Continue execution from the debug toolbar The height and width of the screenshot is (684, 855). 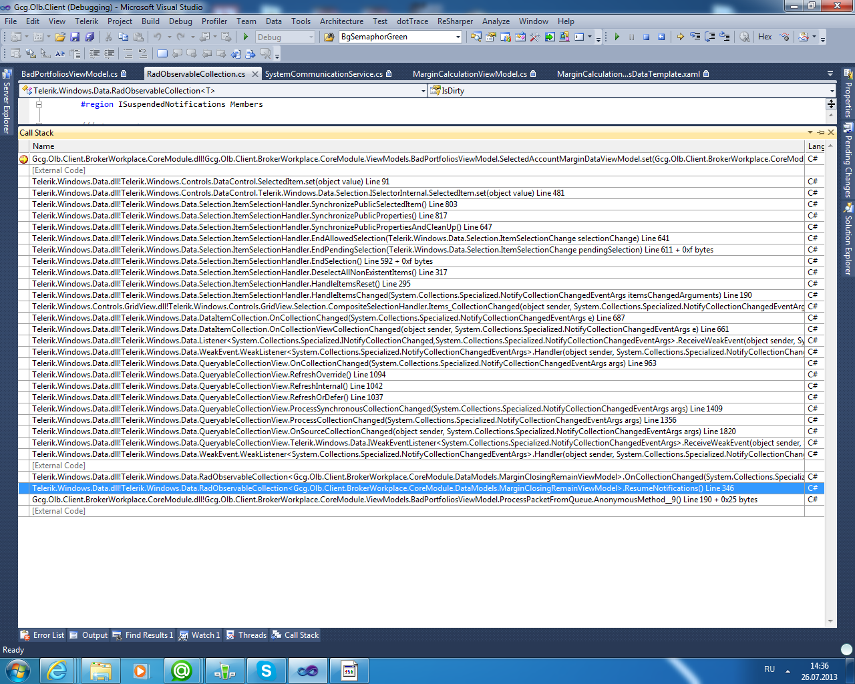(617, 37)
